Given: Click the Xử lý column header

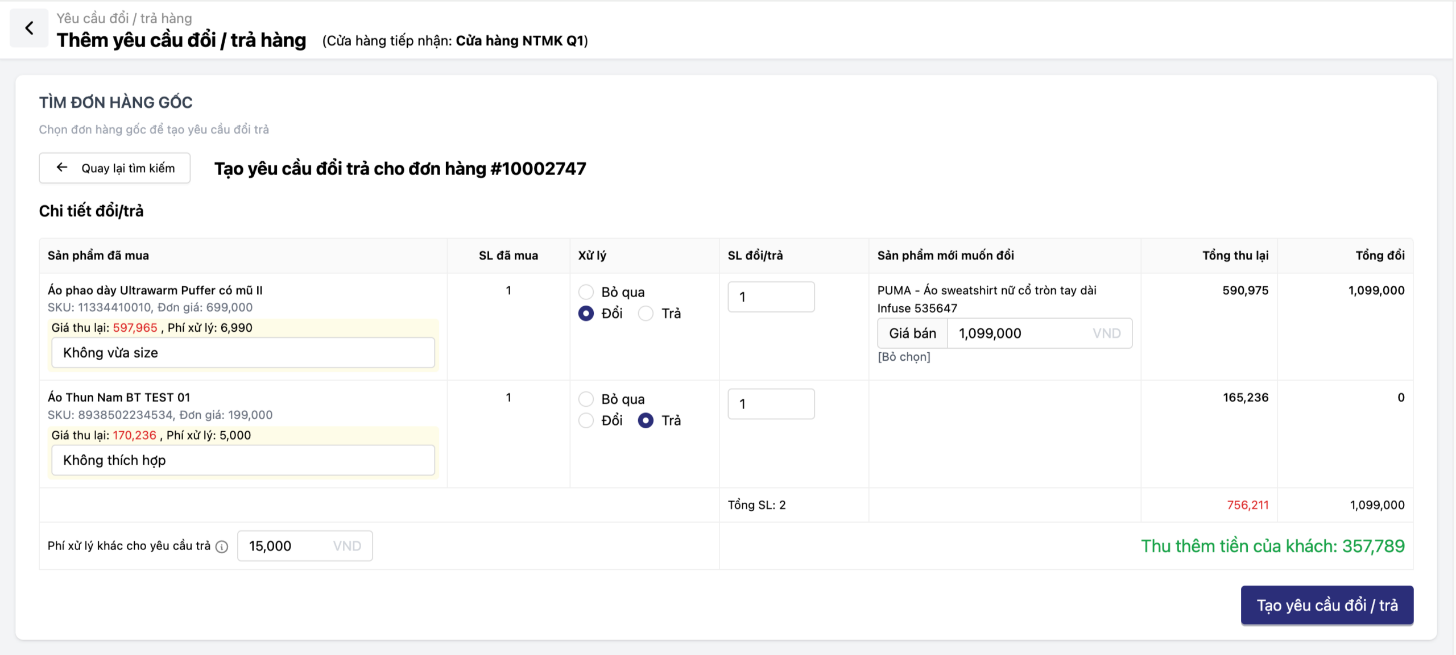Looking at the screenshot, I should point(592,256).
